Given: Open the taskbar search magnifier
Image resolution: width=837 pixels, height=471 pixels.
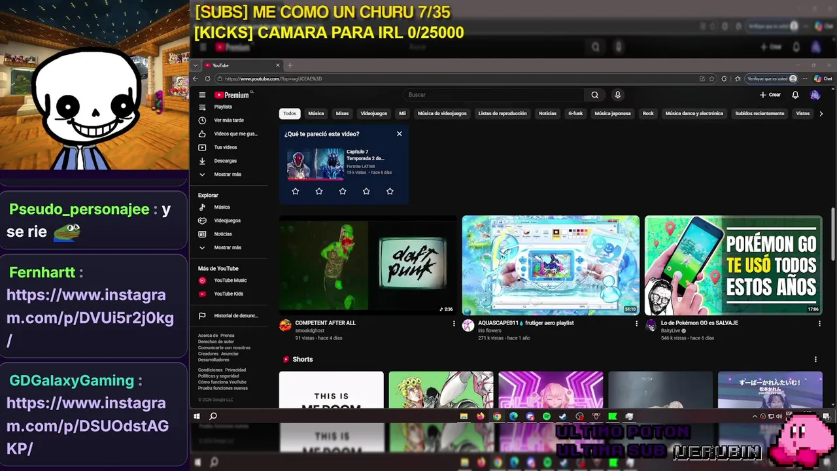Looking at the screenshot, I should (x=213, y=416).
